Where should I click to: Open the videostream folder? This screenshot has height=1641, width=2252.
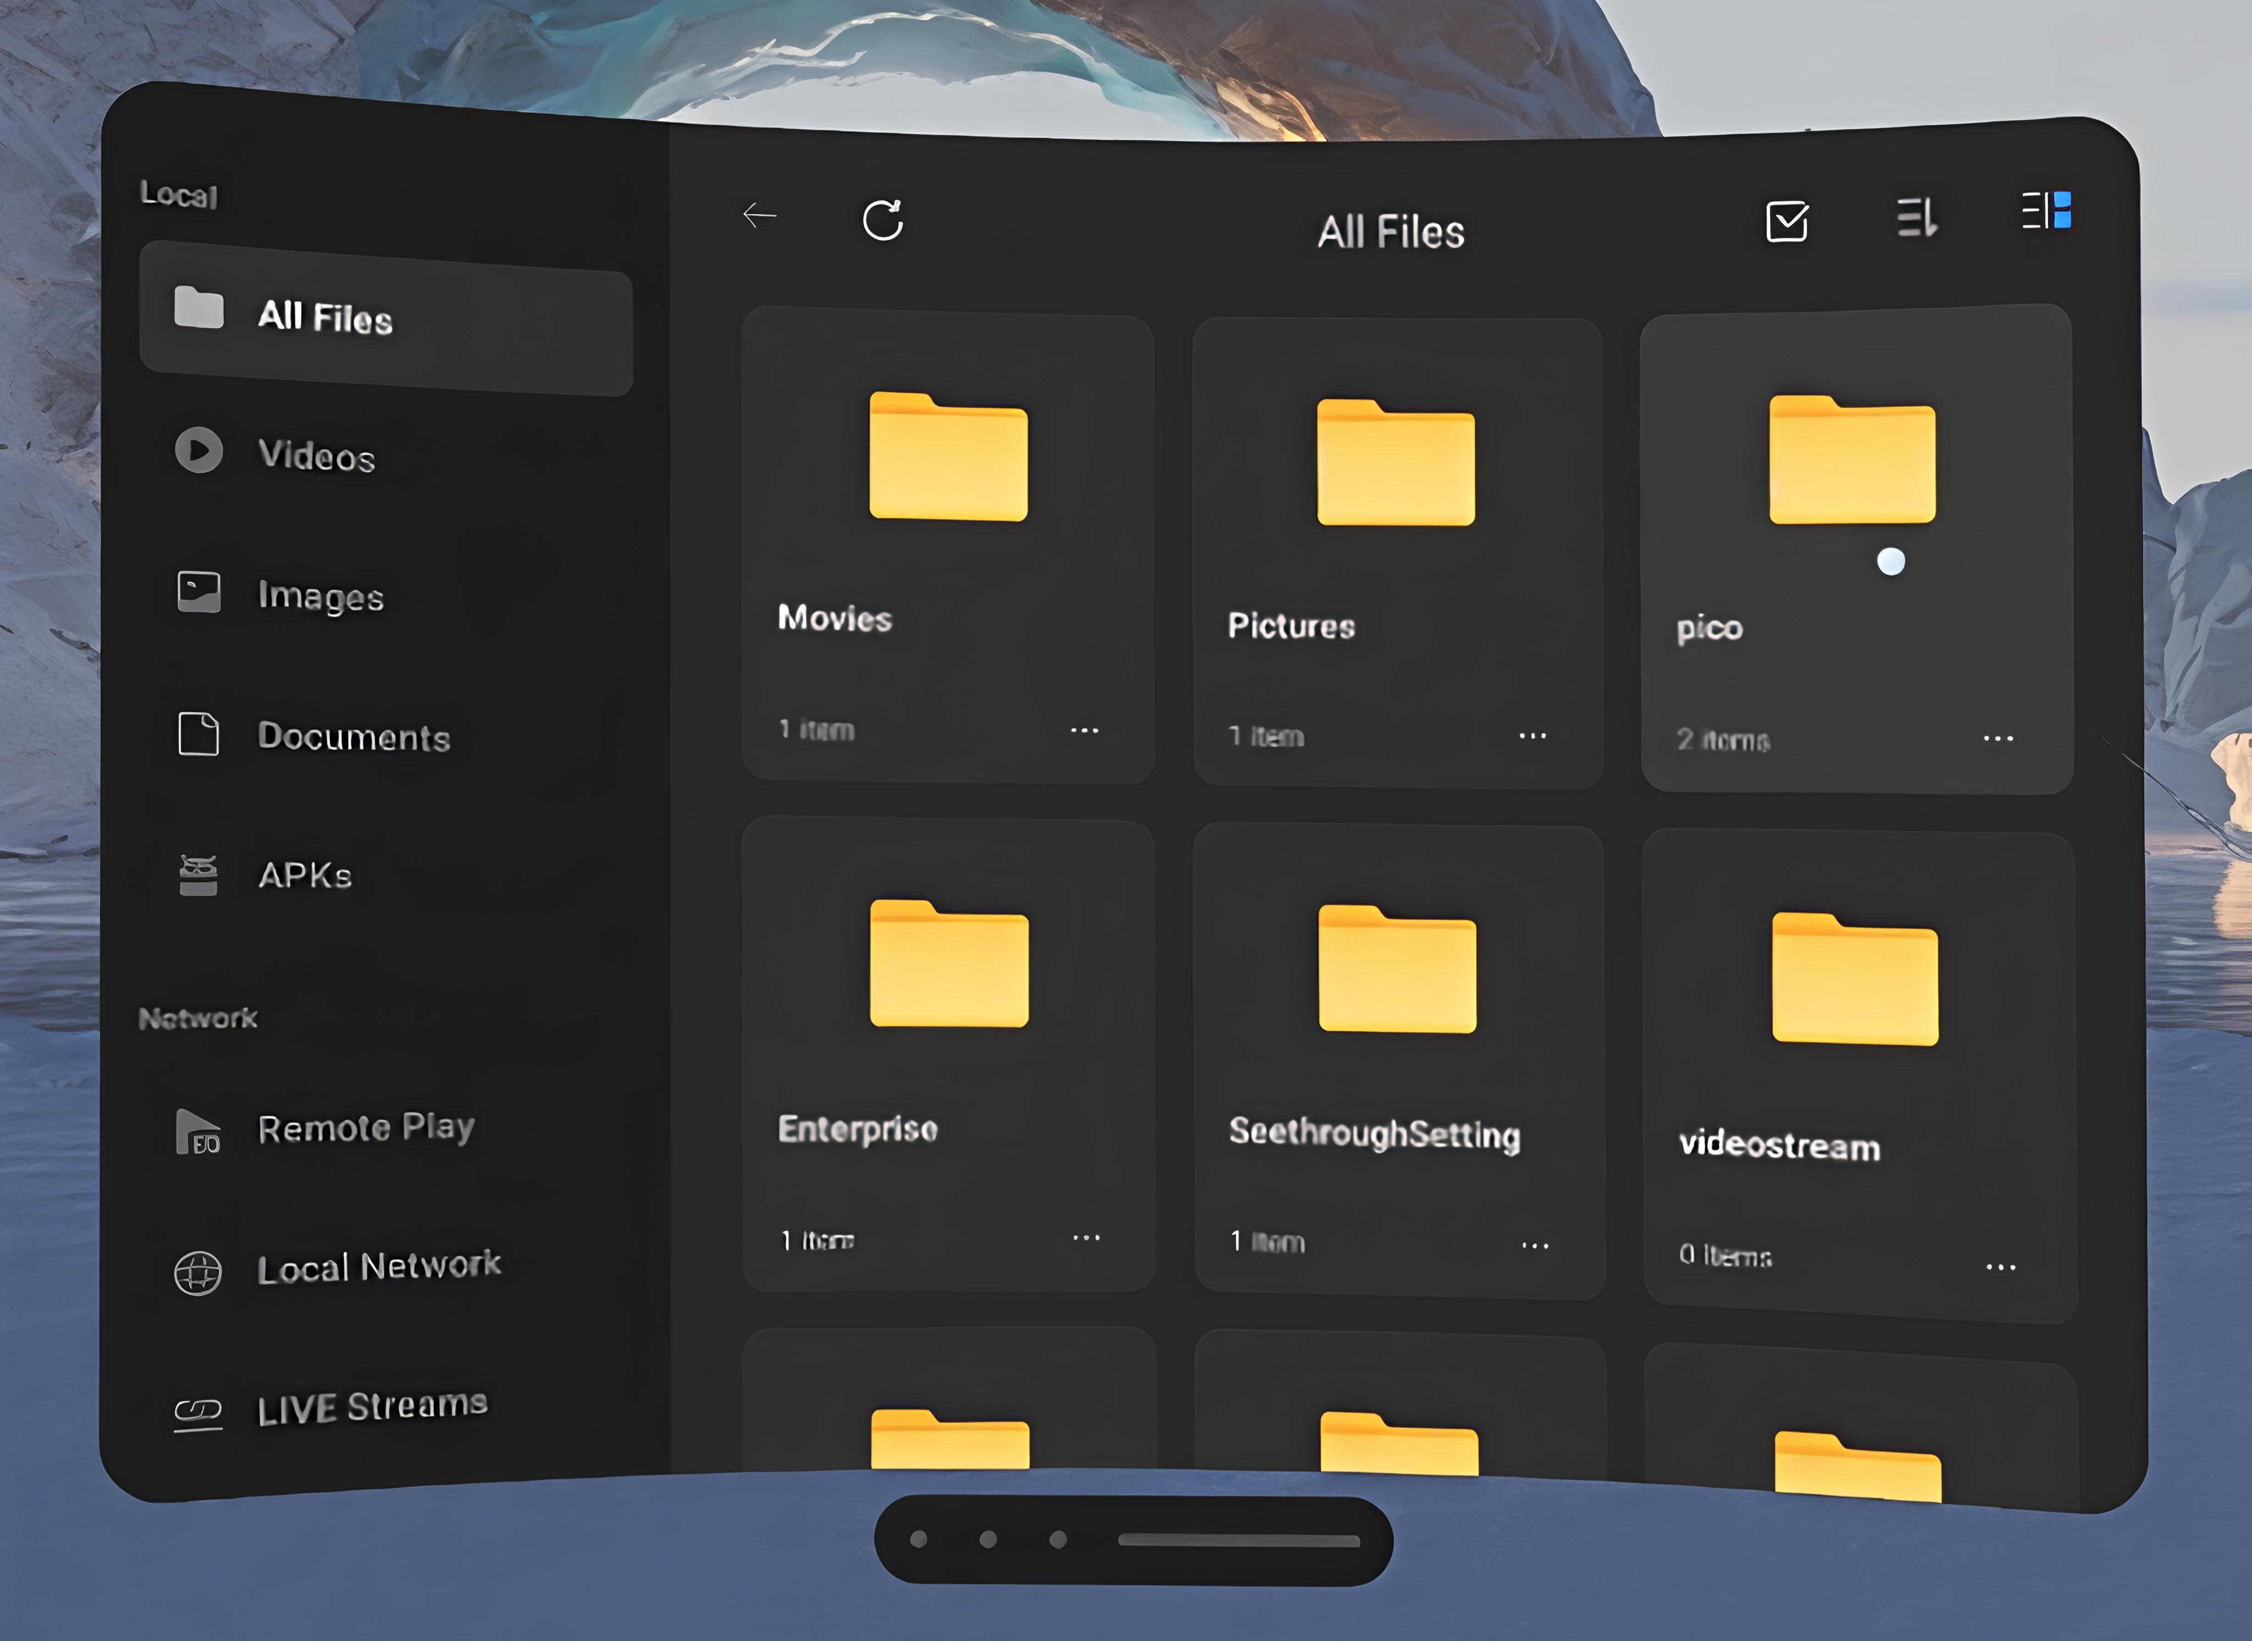click(1860, 1075)
